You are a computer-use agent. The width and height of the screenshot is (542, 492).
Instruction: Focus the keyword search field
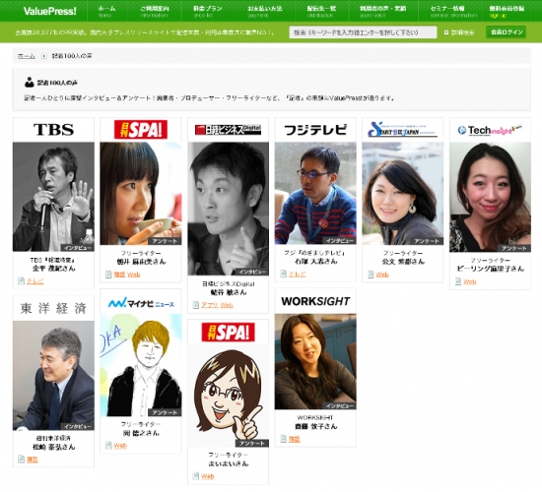click(x=363, y=32)
